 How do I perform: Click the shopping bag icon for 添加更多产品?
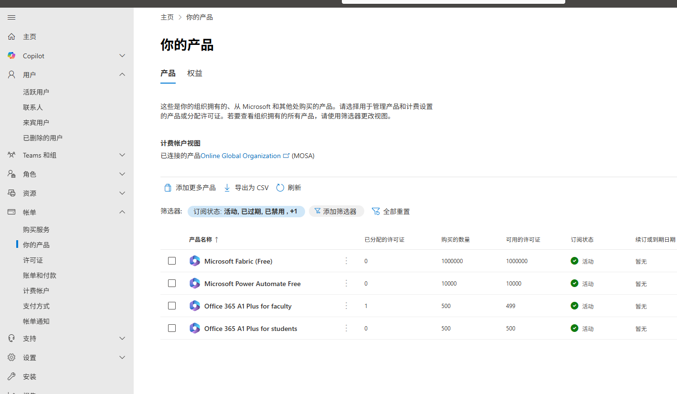coord(168,188)
